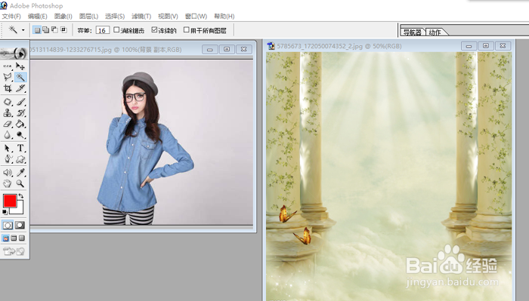Open the 窗口(W) Window menu

pos(196,16)
